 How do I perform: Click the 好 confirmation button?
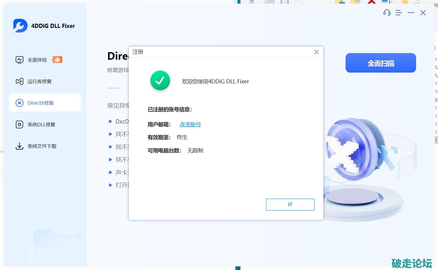(290, 204)
